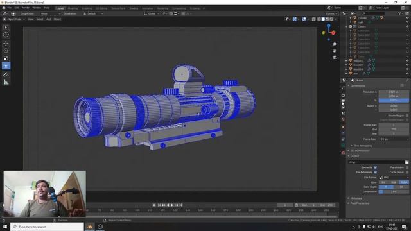Hide the Box.001 object in outliner
The image size is (411, 231).
tap(407, 60)
